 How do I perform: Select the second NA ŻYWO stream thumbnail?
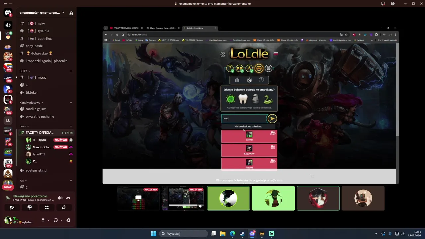point(183,198)
